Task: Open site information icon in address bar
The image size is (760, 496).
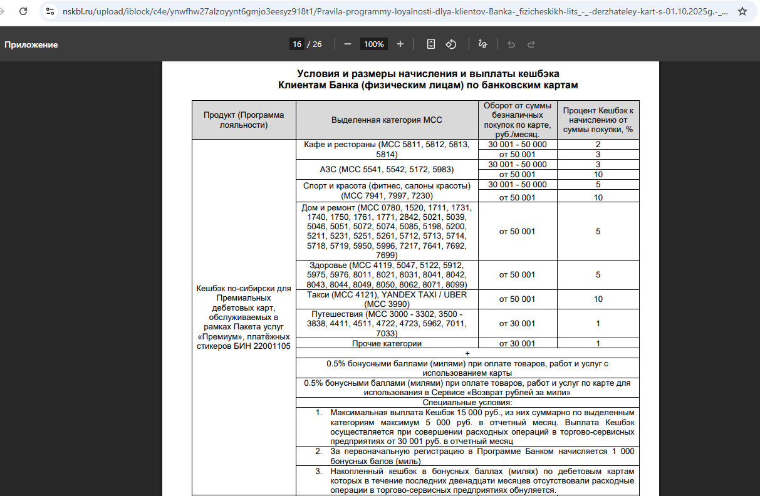Action: (49, 11)
